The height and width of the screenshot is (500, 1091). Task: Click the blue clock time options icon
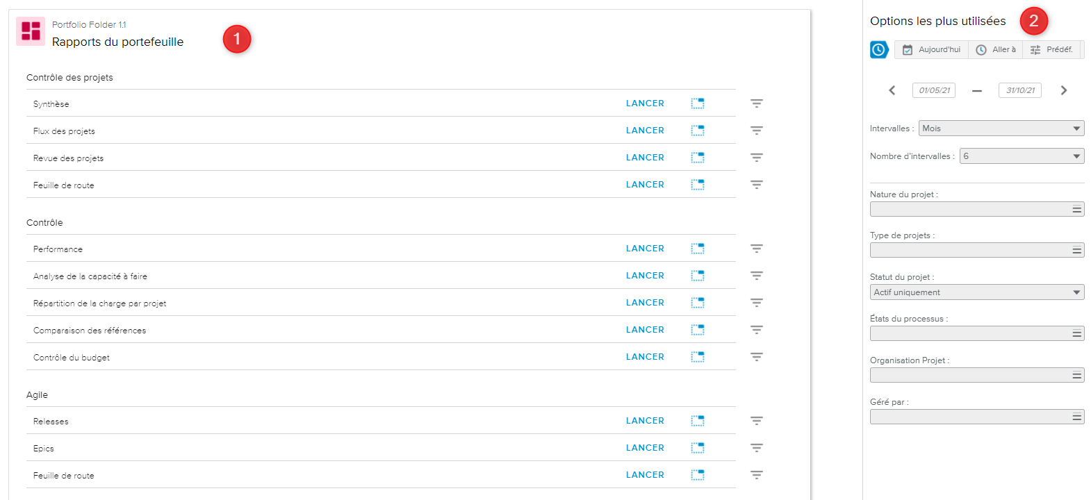pos(879,50)
